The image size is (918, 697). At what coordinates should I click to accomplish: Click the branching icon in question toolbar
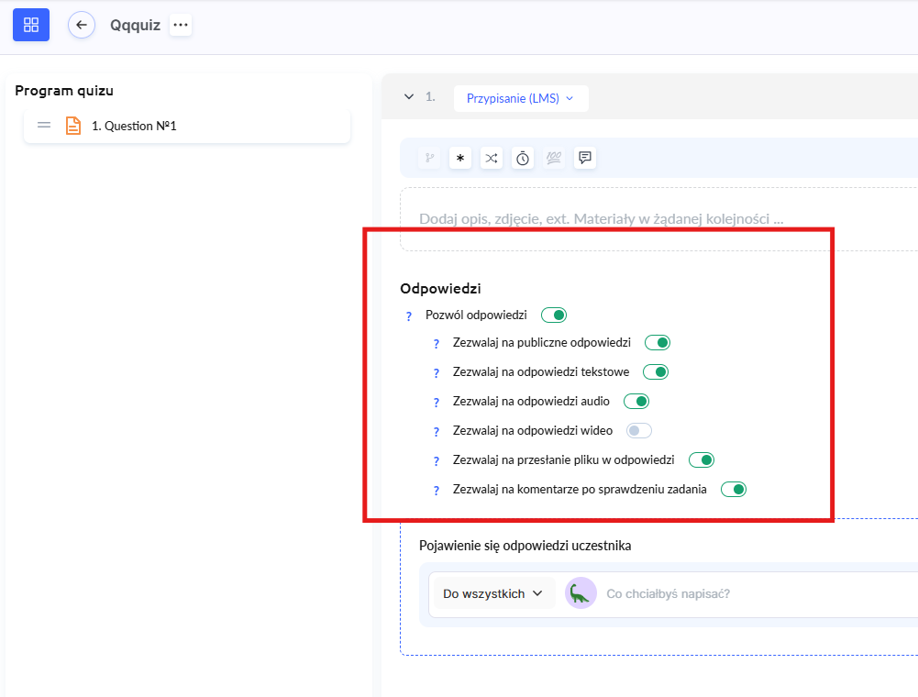[x=428, y=158]
